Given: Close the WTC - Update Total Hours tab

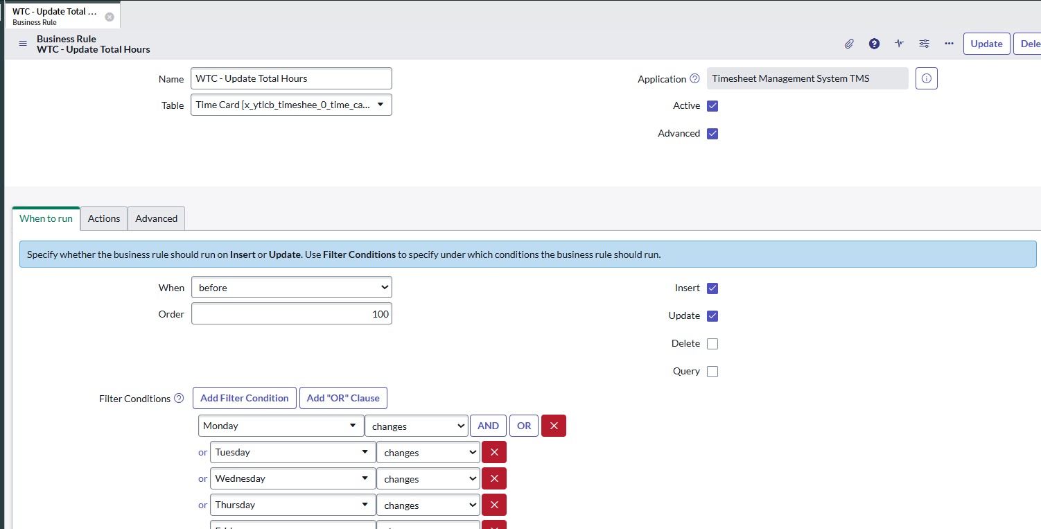Looking at the screenshot, I should pos(109,17).
